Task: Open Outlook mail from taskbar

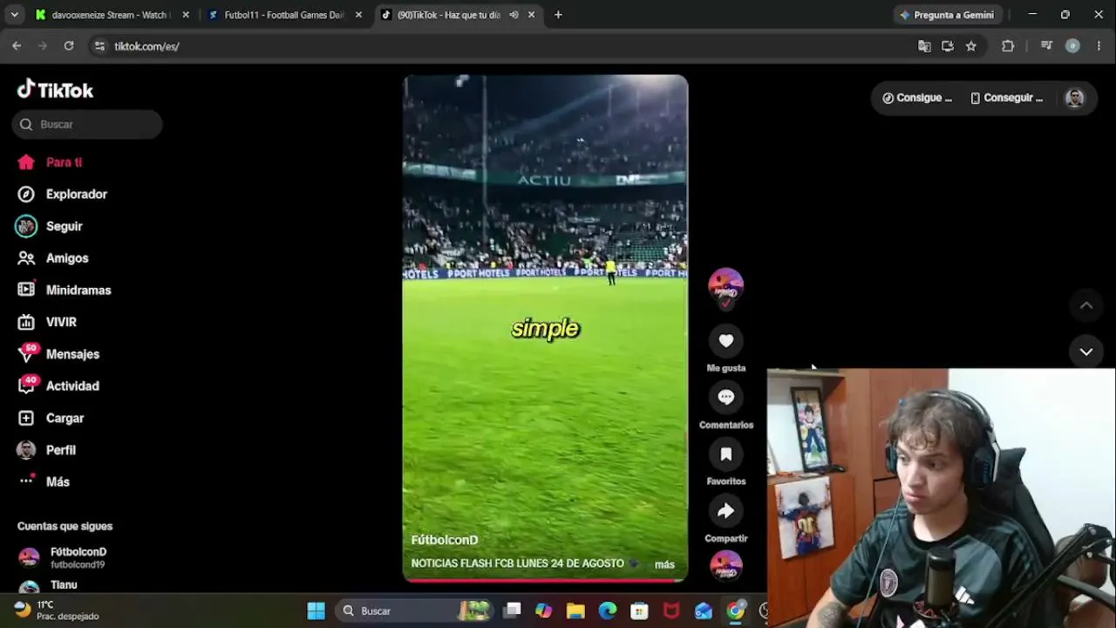Action: click(x=704, y=611)
